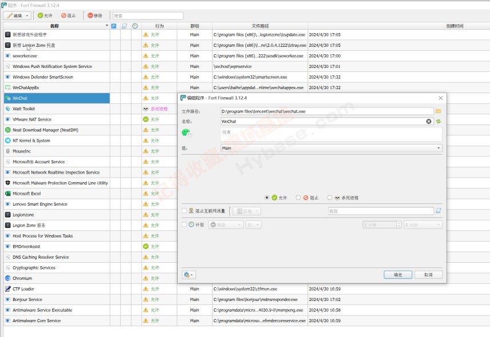Select the Allow (允许) radio button in dialog
Viewport: 490px width, 337px height.
pos(266,198)
